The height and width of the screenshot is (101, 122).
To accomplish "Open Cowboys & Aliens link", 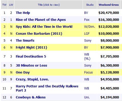I will (31, 97).
